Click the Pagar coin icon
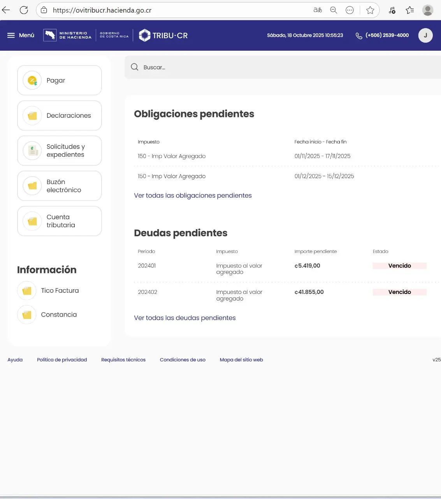The height and width of the screenshot is (499, 441). coord(32,81)
